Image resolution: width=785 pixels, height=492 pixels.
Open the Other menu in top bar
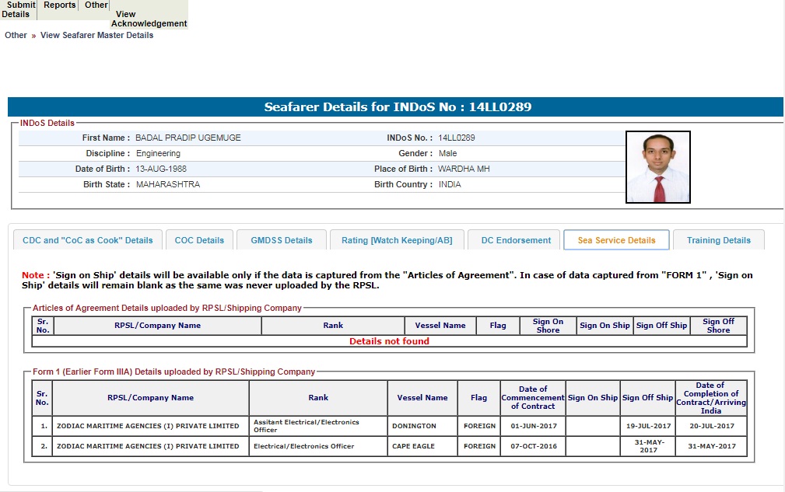click(x=96, y=5)
